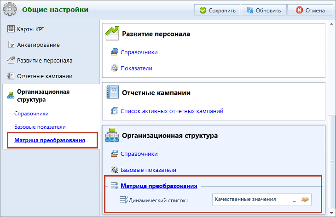Click books icon next to Справочники under Развитие персонала
The width and height of the screenshot is (336, 217).
[x=115, y=52]
